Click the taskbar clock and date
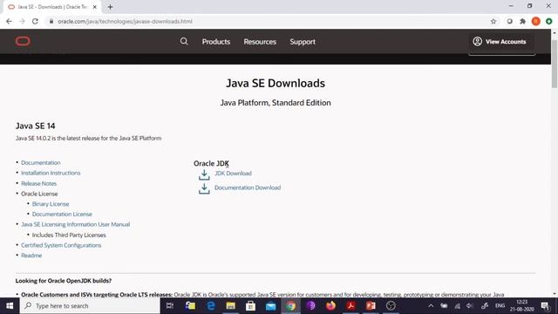 coord(522,306)
